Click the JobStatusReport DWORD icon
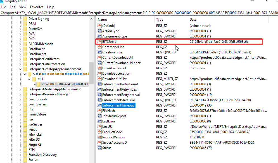The width and height of the screenshot is (278, 163). pos(99,116)
